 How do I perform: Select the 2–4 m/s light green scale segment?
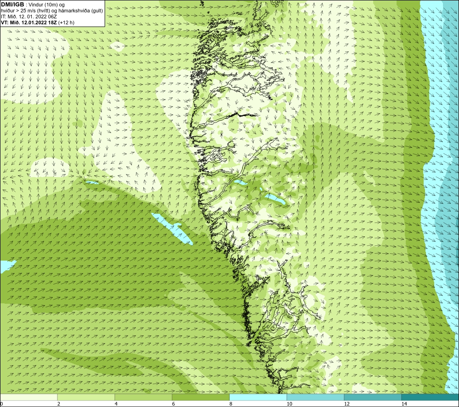pos(86,397)
